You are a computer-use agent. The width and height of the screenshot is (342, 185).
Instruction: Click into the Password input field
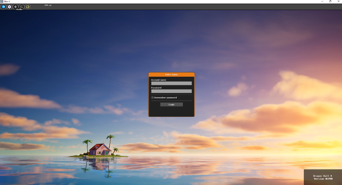(171, 91)
